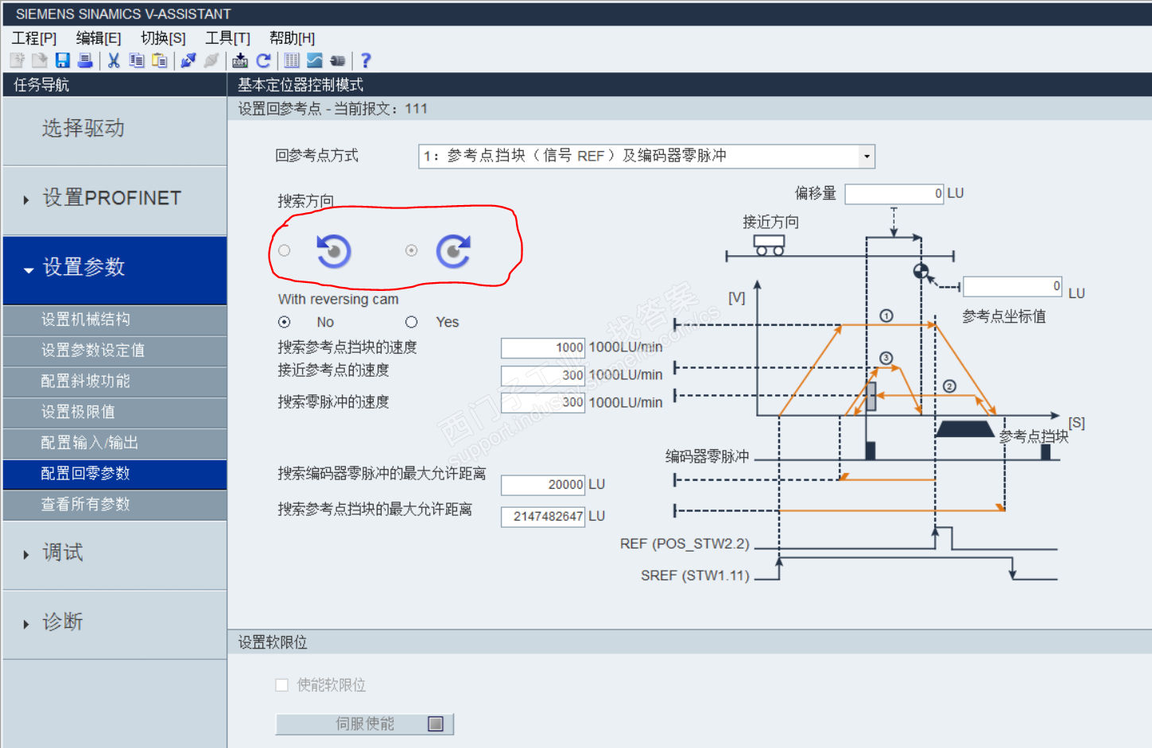Screen dimensions: 1152x748
Task: Select No for reversing cam
Action: click(x=285, y=322)
